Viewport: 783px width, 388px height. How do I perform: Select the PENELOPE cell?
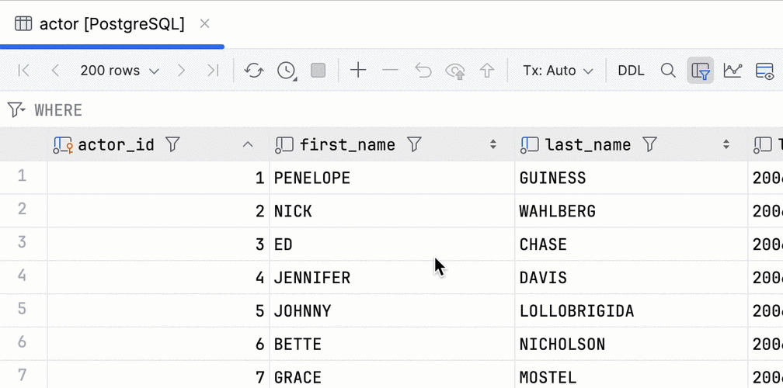point(392,178)
